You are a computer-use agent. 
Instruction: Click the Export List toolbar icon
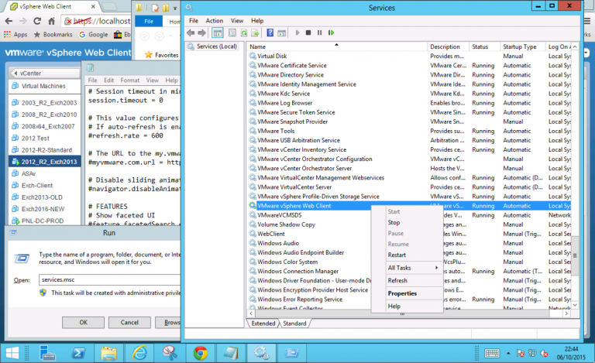point(255,33)
